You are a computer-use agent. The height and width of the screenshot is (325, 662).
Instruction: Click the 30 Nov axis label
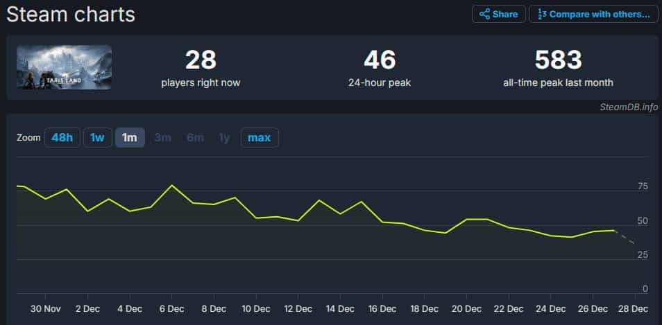click(46, 309)
